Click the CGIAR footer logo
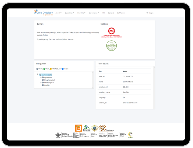This screenshot has width=193, height=148. click(58, 135)
